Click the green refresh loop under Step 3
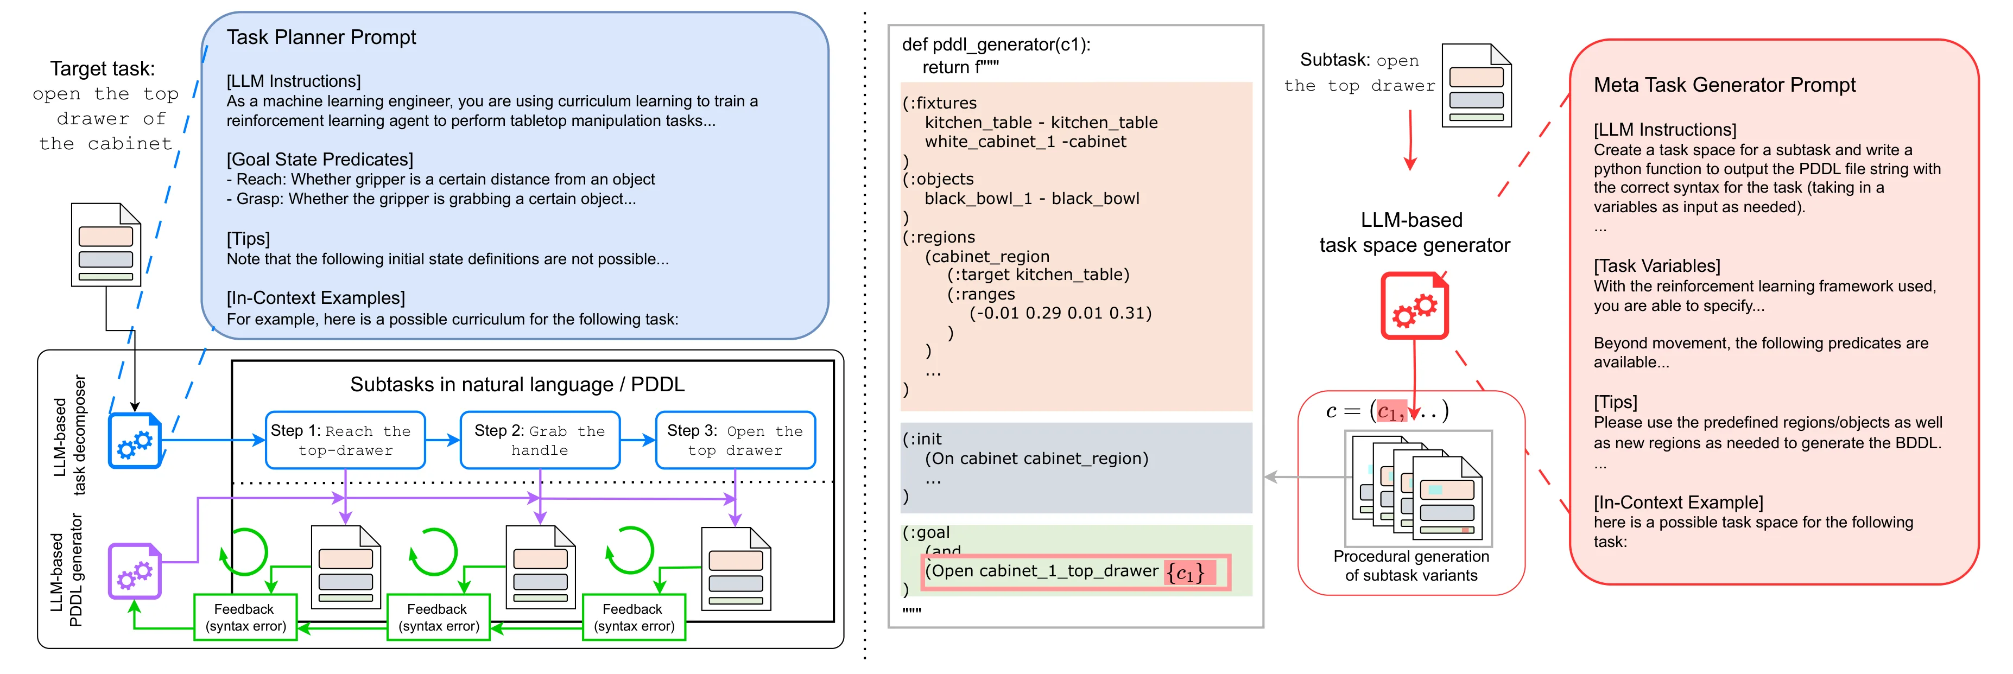The image size is (2013, 674). (x=630, y=551)
